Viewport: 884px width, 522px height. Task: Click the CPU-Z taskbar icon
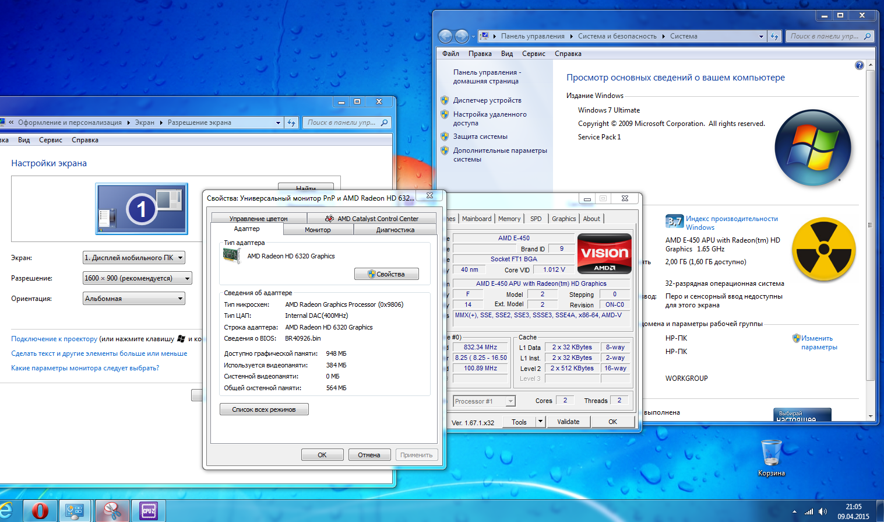149,511
